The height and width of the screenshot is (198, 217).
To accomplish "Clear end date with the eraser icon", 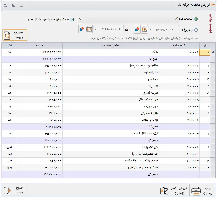I will coord(82,29).
